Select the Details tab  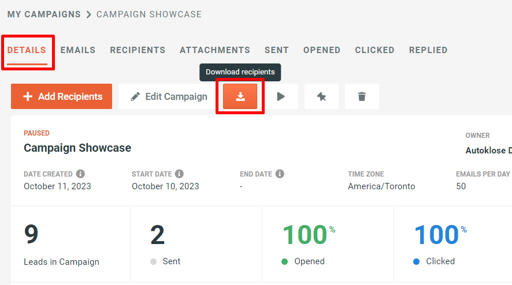27,50
